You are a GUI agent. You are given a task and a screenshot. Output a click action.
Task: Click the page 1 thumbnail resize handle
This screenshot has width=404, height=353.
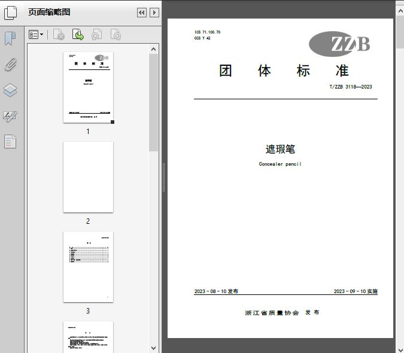(113, 122)
